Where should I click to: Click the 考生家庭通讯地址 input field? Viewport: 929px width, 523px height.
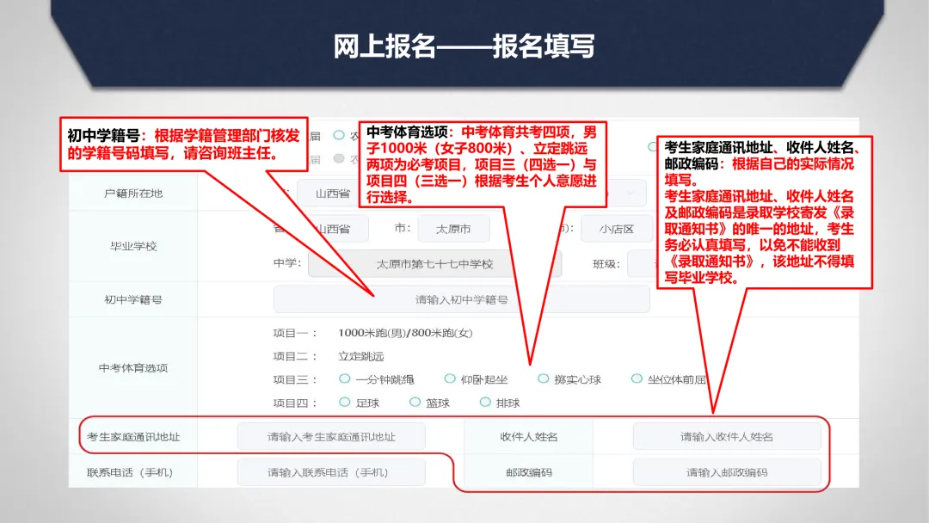click(x=331, y=436)
